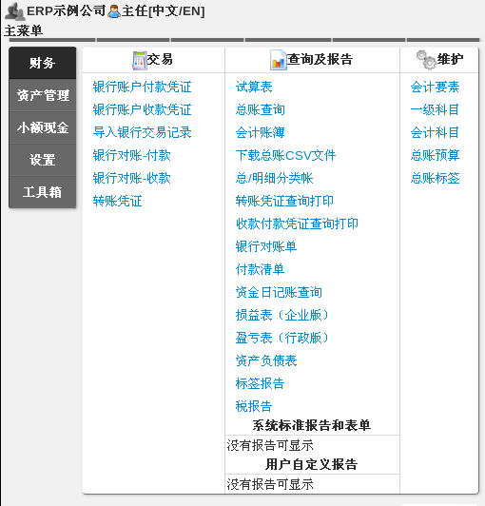Go to the 设置 sidebar tab
This screenshot has width=485, height=506.
coord(42,160)
